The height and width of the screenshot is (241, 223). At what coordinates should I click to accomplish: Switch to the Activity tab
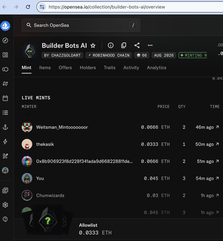point(131,68)
